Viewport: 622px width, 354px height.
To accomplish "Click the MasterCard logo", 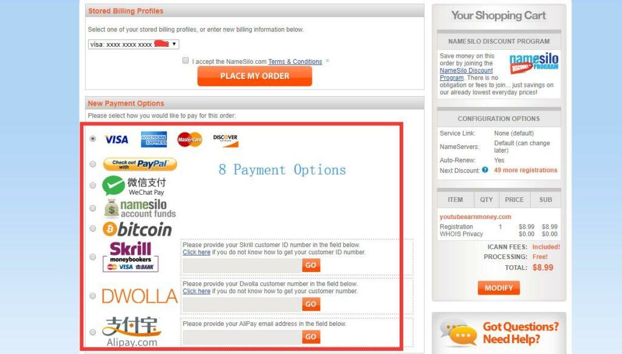I will 190,139.
